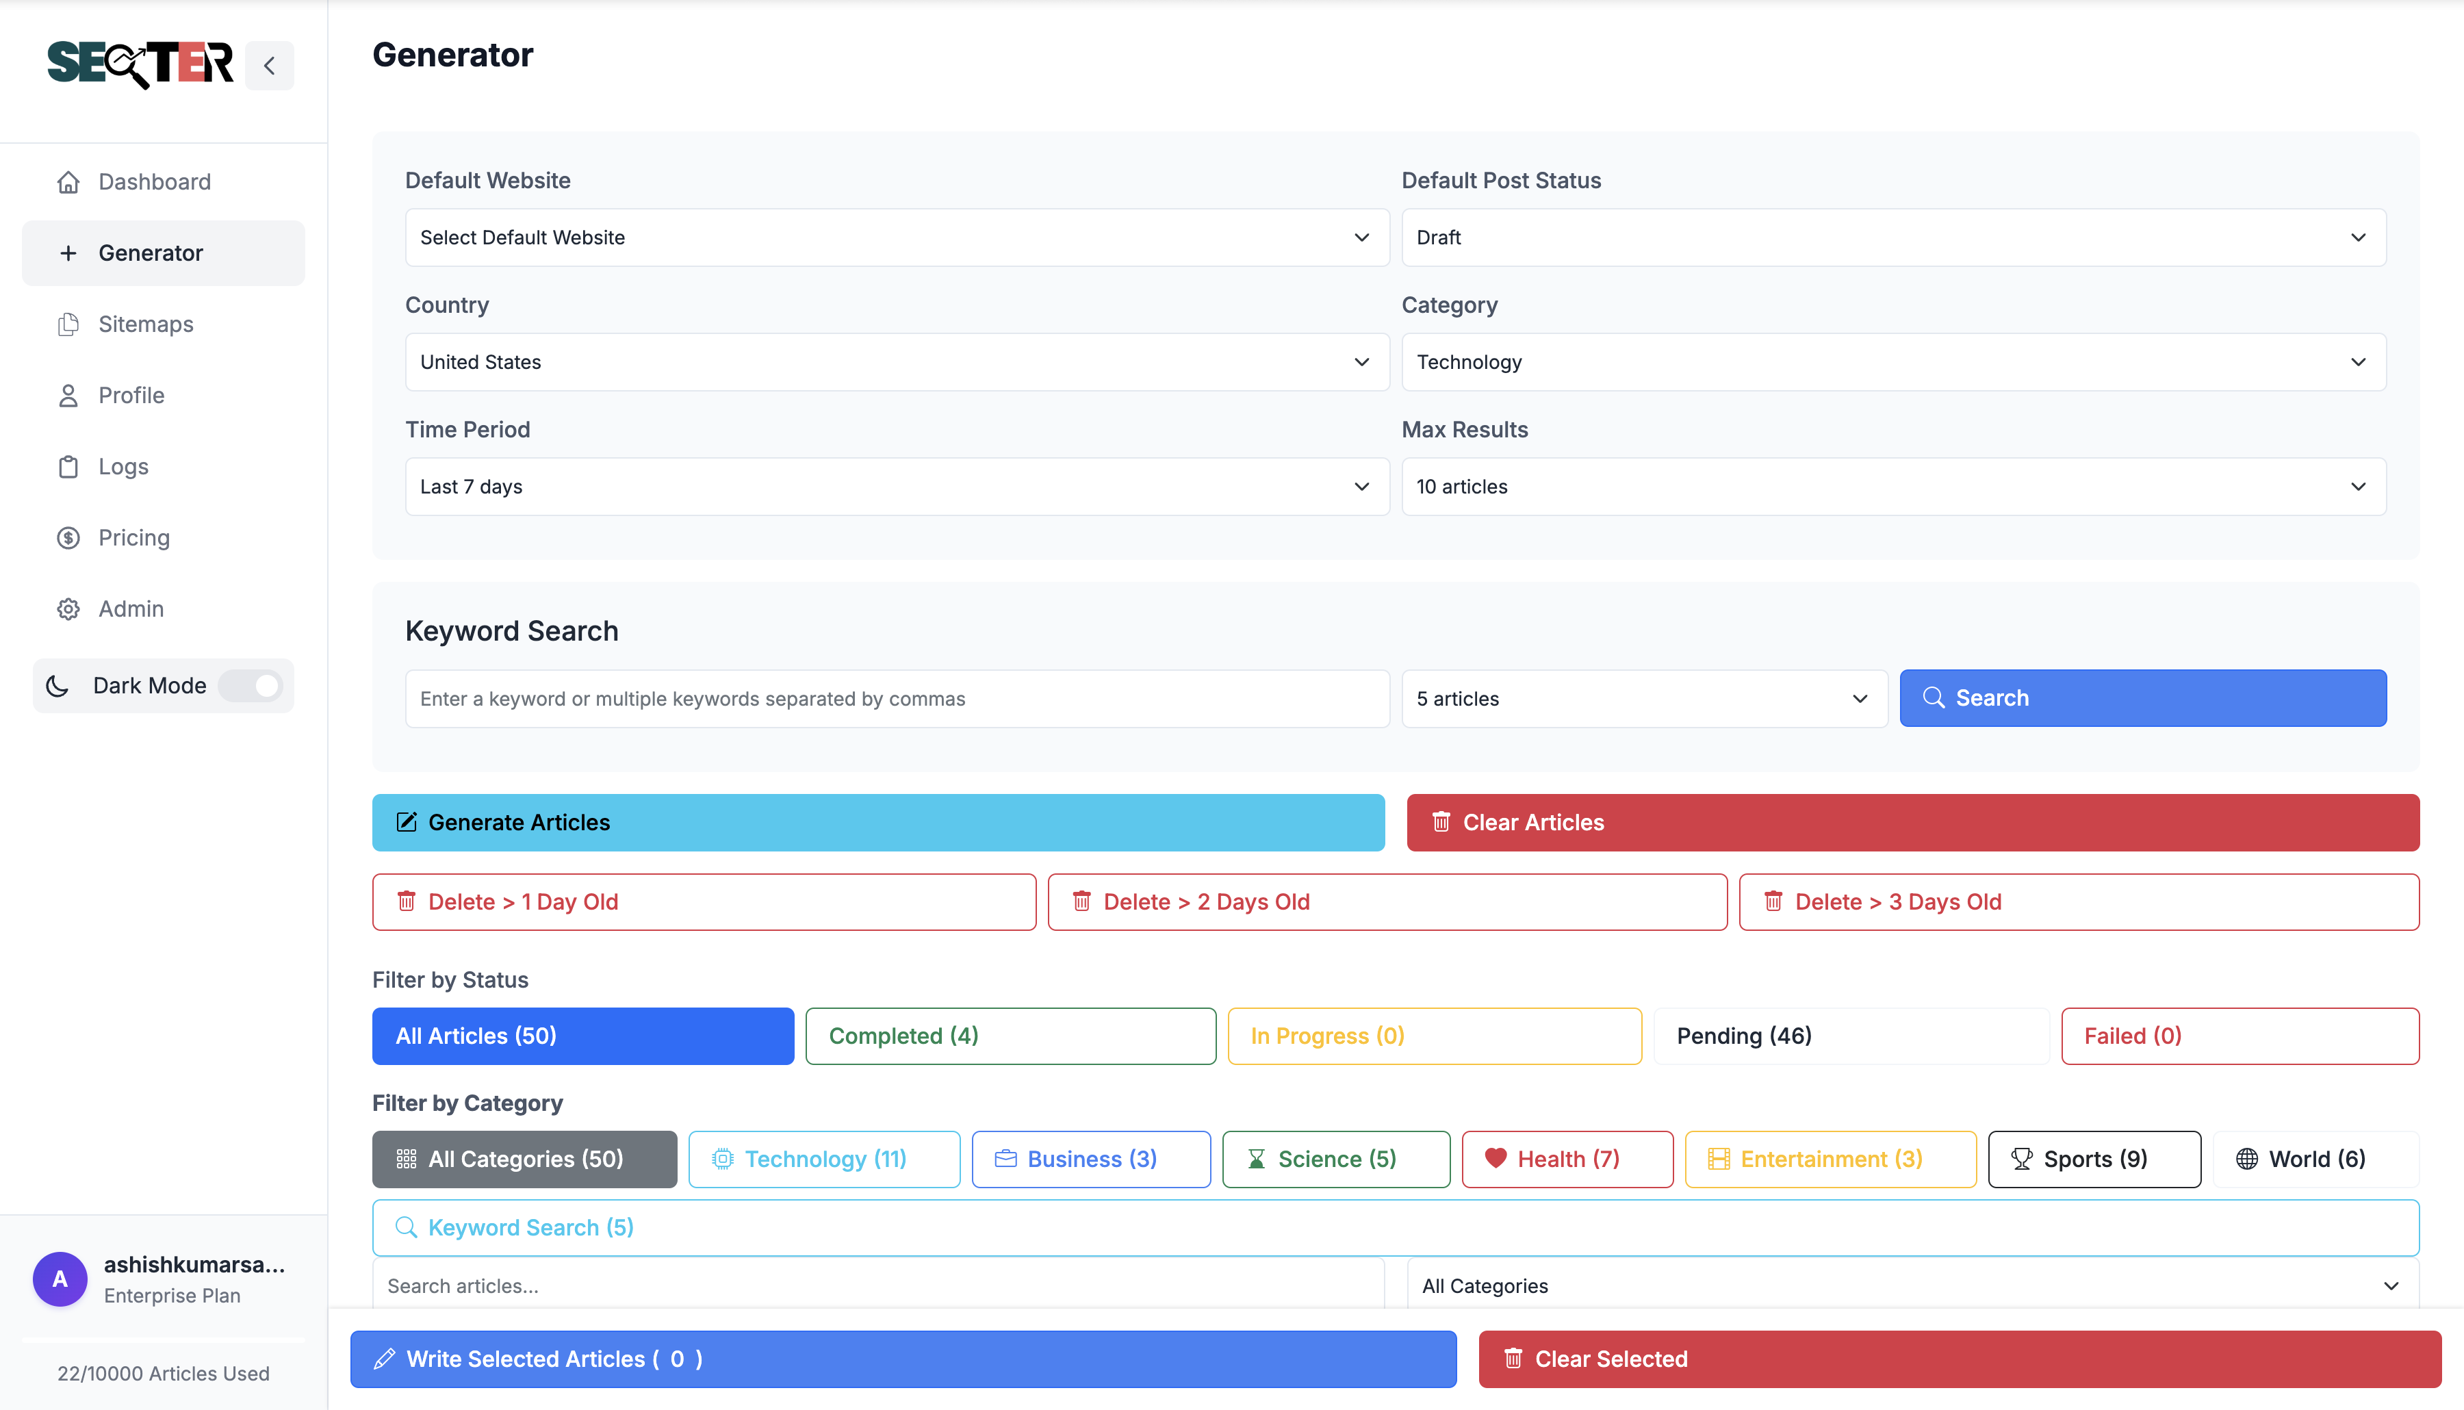Click the Generate Articles button

877,822
